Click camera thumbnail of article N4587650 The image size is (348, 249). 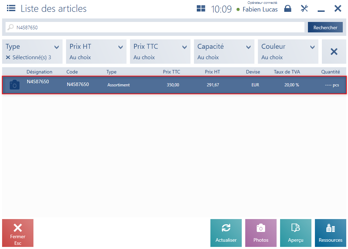point(15,85)
